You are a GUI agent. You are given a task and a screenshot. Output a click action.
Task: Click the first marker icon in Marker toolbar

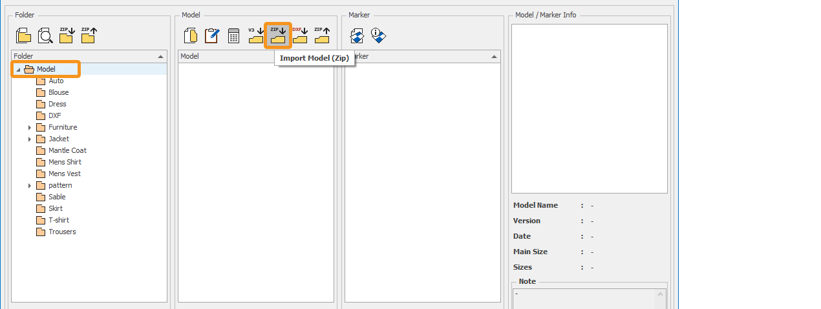357,35
